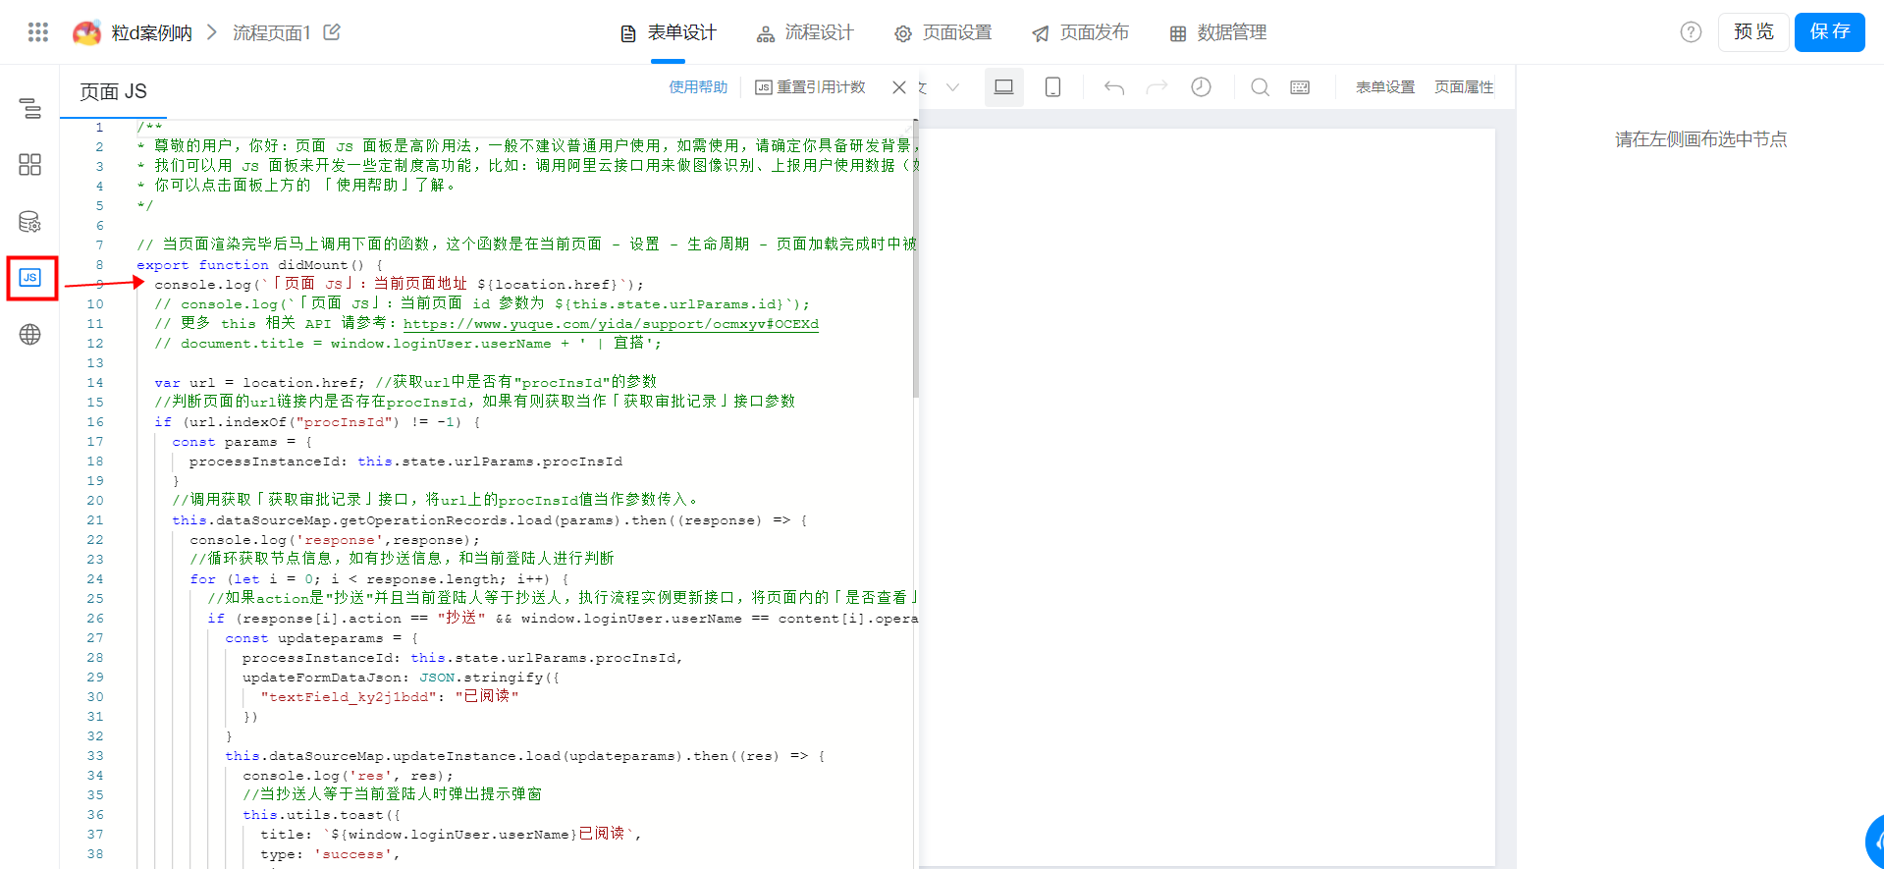This screenshot has width=1884, height=869.
Task: Open the yuque.com support link in code
Action: (611, 324)
